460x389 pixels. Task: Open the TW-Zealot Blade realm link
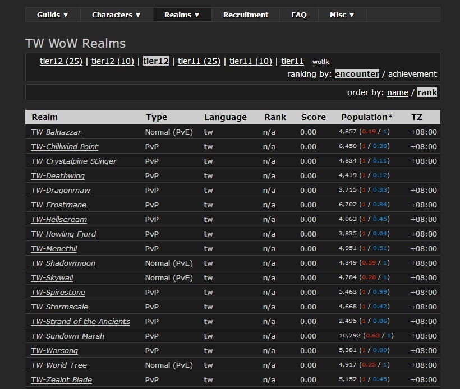pos(62,380)
